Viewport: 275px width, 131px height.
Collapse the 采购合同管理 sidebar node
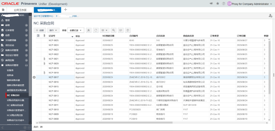26,65
